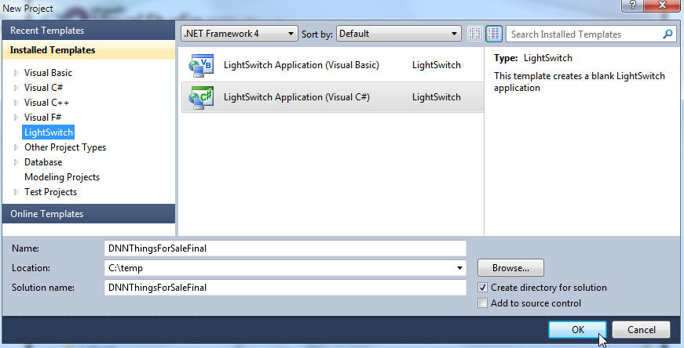Click the Solution name input field
The image size is (684, 348).
click(x=285, y=288)
